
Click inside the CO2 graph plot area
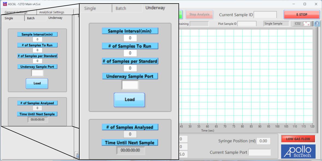[x=246, y=76]
